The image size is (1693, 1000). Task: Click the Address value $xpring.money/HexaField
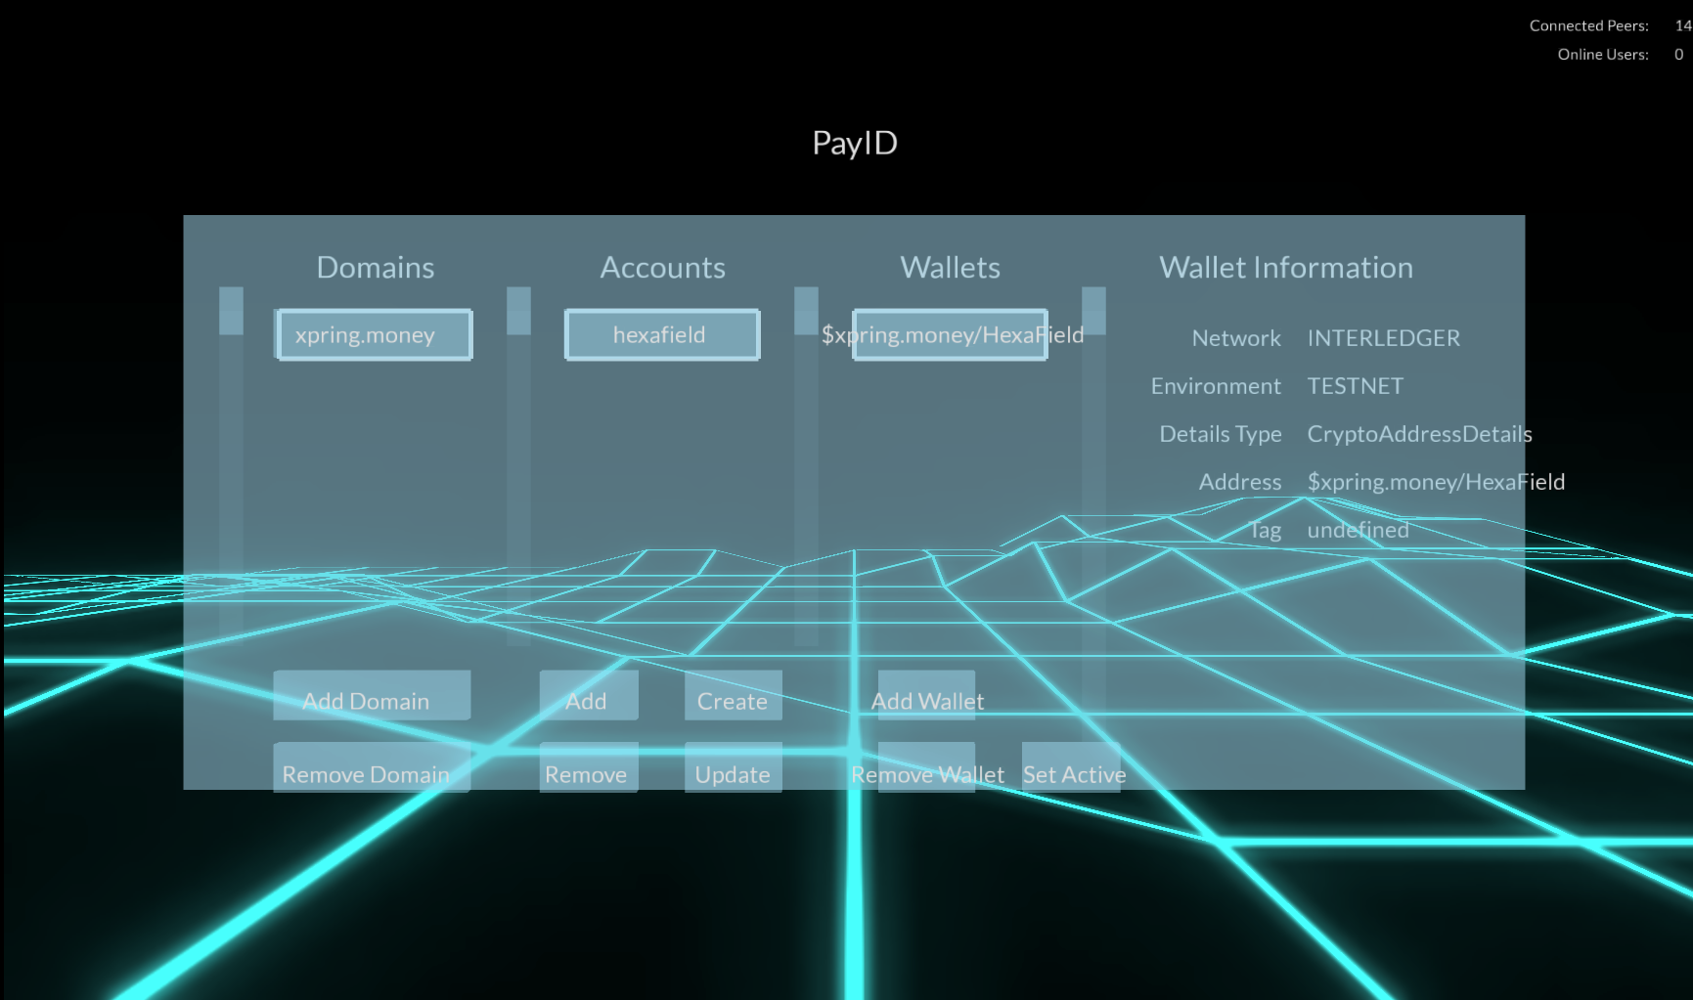(1436, 482)
